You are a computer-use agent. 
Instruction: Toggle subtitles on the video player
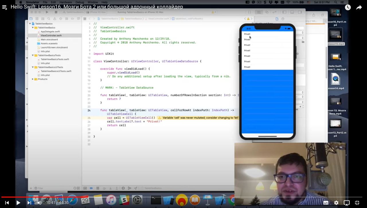pos(326,203)
